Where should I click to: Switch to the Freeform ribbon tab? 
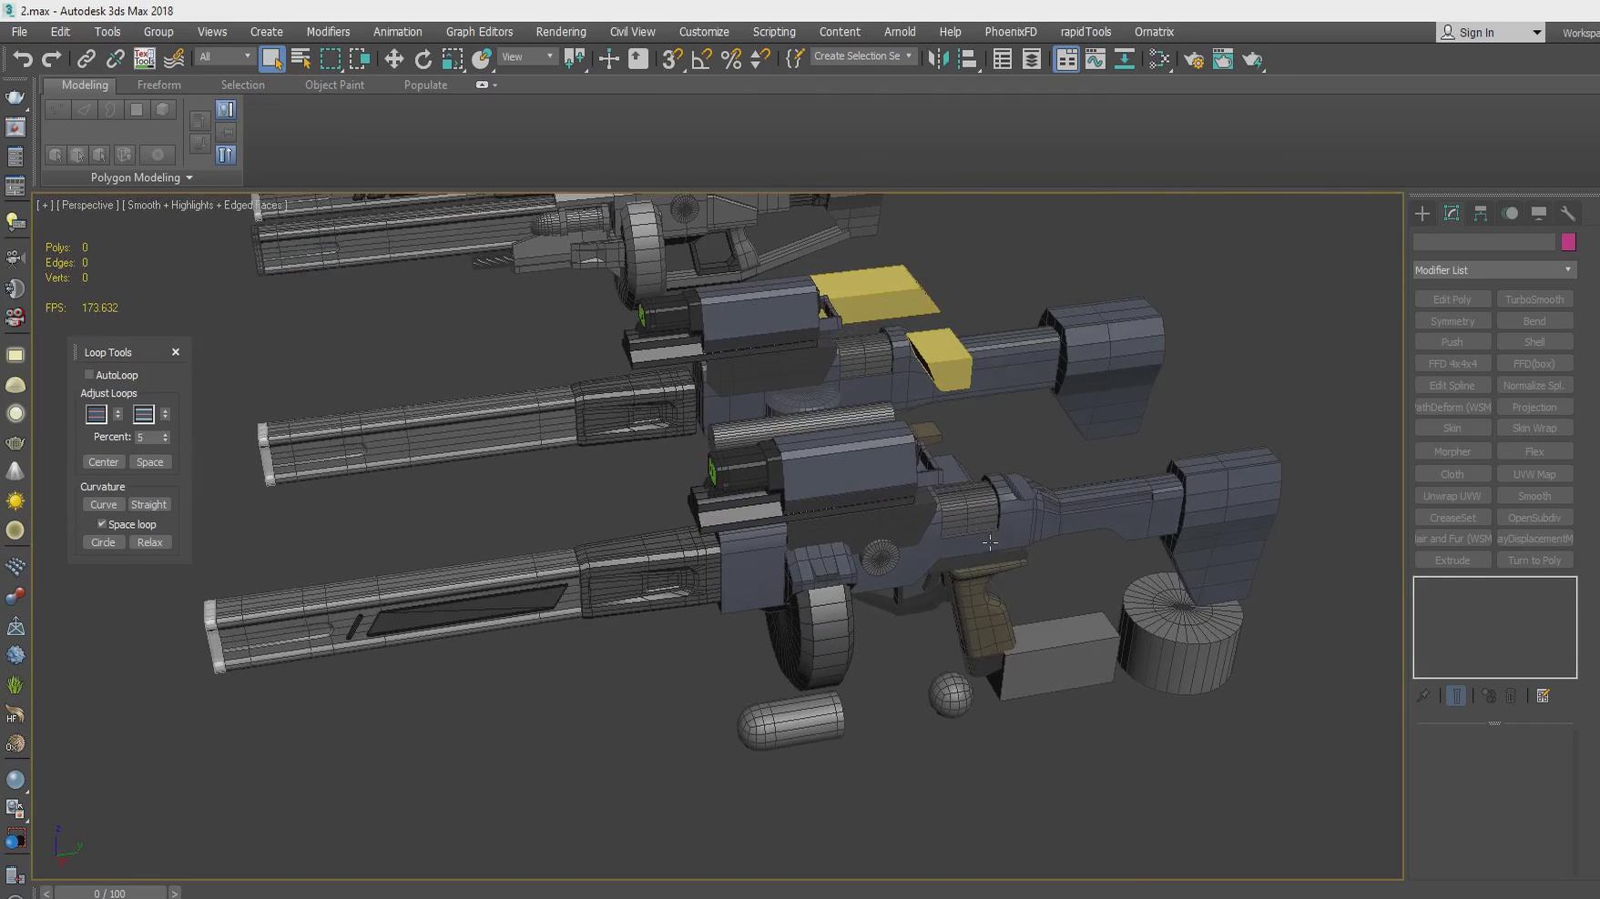point(159,85)
